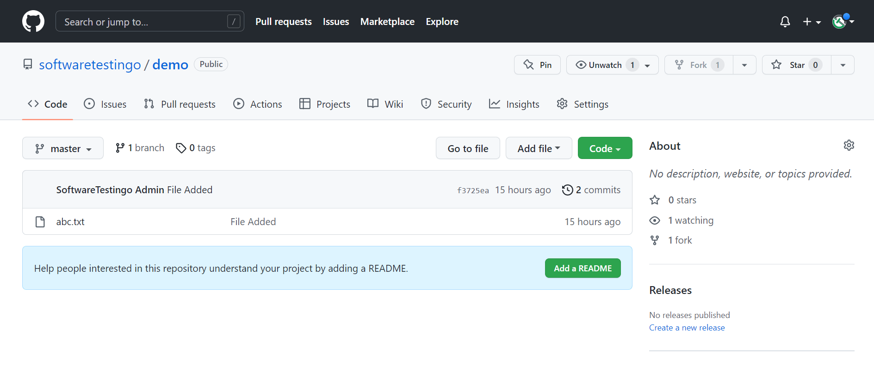Click Go to file button
The height and width of the screenshot is (367, 874).
[468, 148]
